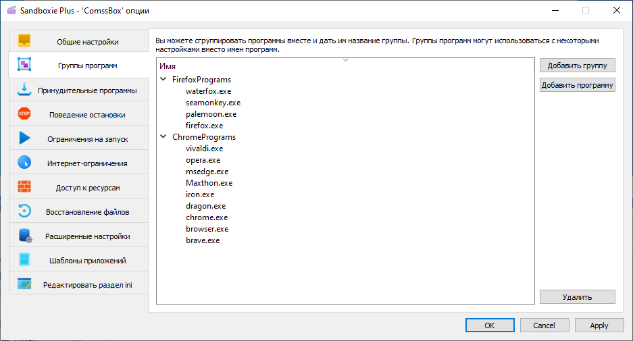Select vivaldi.exe entry
The width and height of the screenshot is (633, 341).
point(204,149)
